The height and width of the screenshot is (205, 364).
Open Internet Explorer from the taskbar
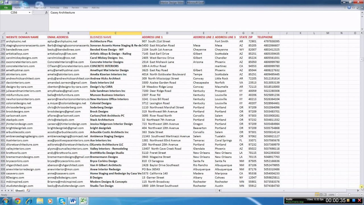[x=29, y=201]
